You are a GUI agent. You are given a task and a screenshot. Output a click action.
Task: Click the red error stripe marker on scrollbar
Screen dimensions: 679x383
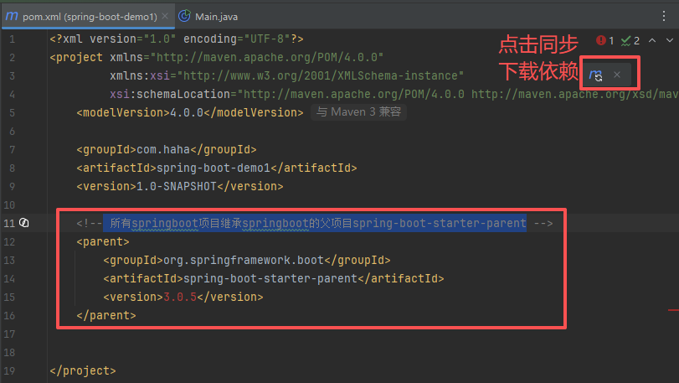(673, 310)
